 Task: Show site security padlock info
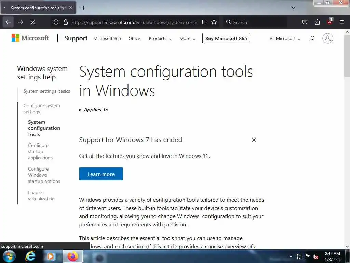65,22
